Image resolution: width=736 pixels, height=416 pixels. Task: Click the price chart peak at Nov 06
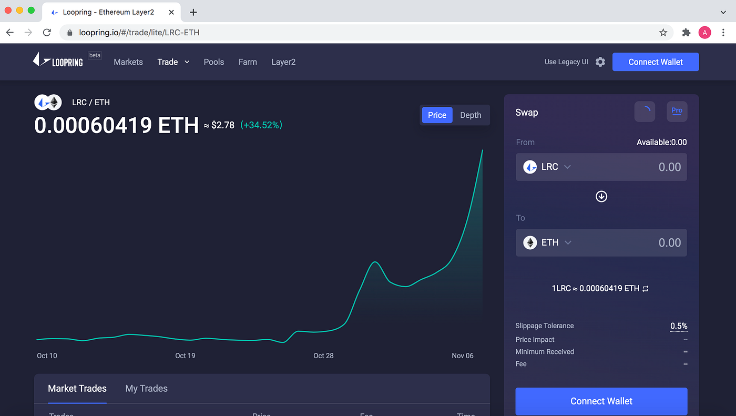point(482,150)
